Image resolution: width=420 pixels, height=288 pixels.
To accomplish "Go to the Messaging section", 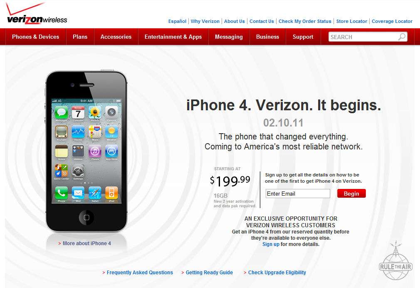I will pyautogui.click(x=229, y=37).
